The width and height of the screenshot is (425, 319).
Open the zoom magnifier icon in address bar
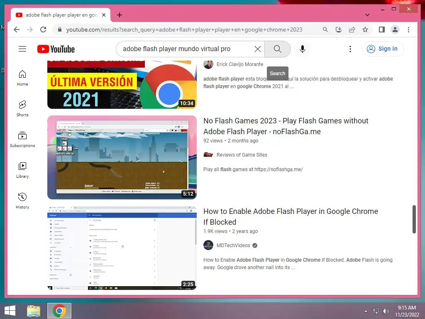tap(325, 29)
